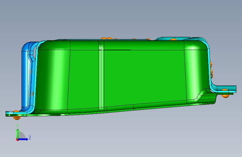Click the green Y axis arrow of the triad
The height and width of the screenshot is (157, 242).
(18, 134)
